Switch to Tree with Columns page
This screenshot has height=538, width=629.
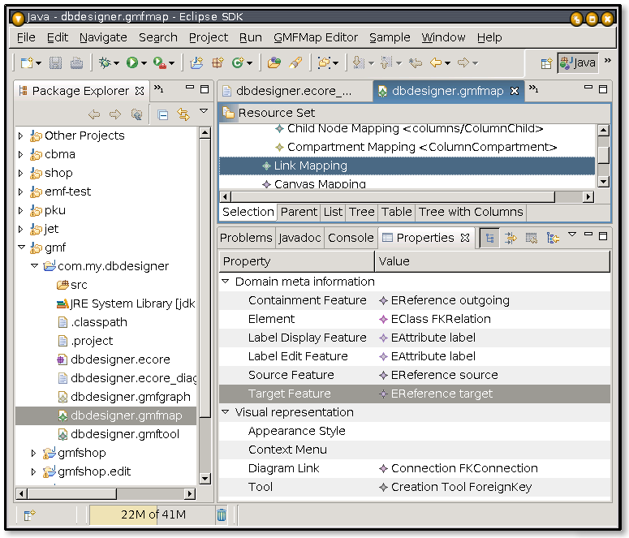(471, 212)
